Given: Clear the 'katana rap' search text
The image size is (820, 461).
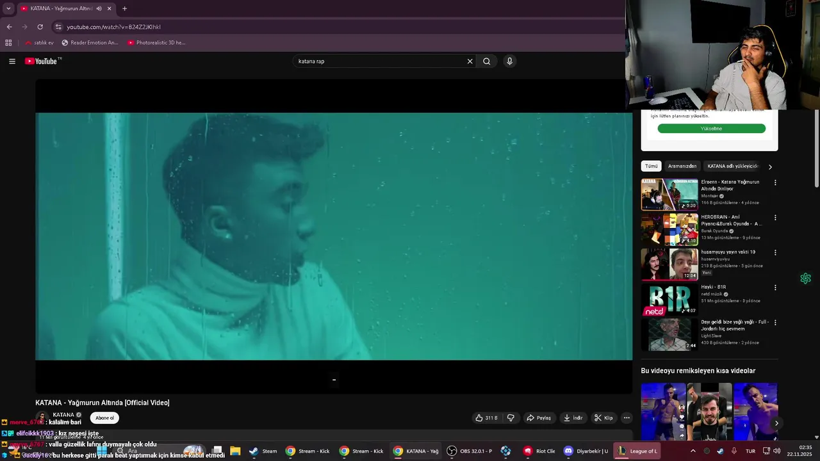Looking at the screenshot, I should (x=470, y=61).
